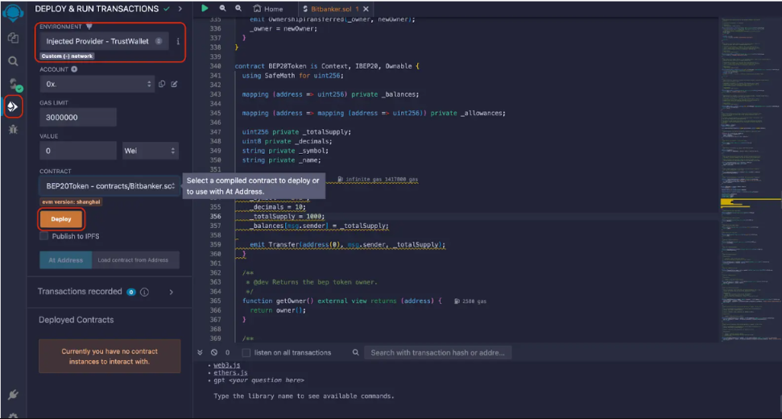This screenshot has width=782, height=419.
Task: Click the ethers.js link in terminal
Action: tap(230, 372)
